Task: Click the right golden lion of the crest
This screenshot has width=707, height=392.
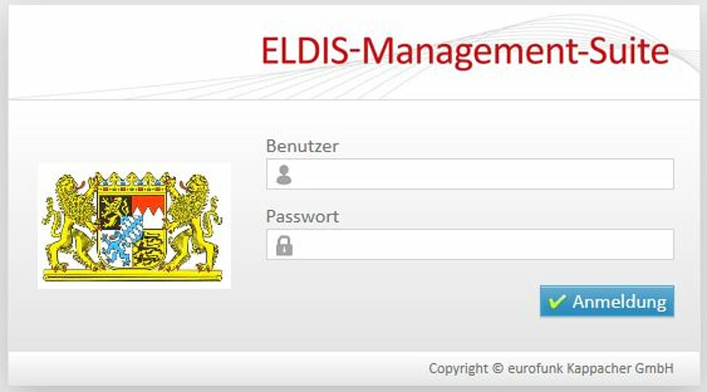Action: pos(193,222)
